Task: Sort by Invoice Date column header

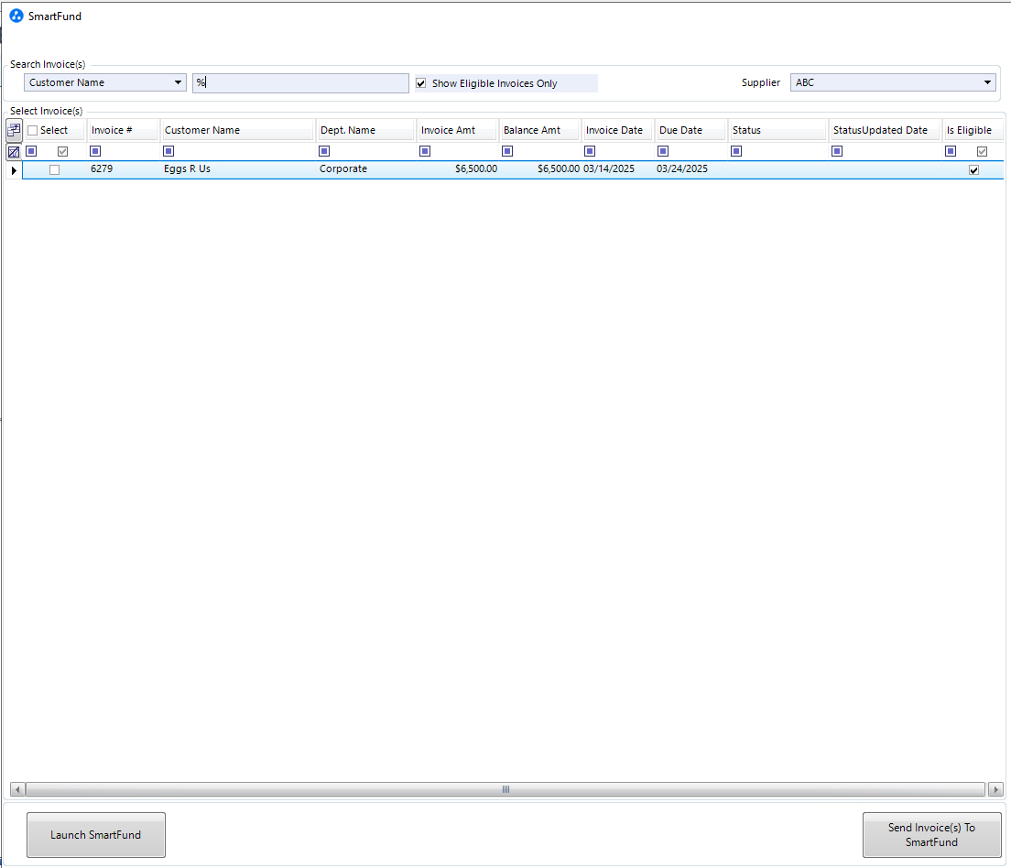Action: point(618,130)
